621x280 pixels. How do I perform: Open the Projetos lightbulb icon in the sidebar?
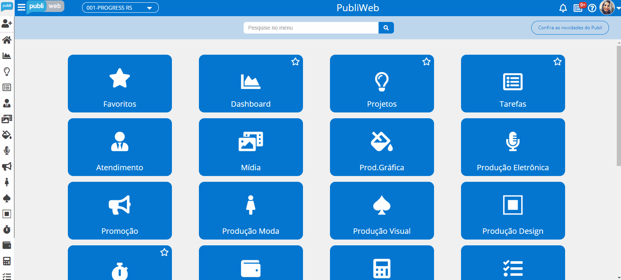[7, 71]
